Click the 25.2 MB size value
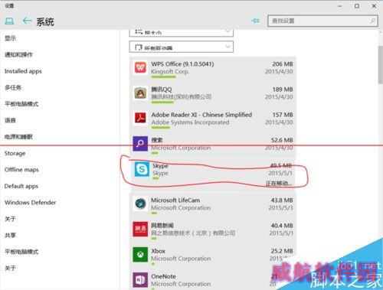 point(282,251)
